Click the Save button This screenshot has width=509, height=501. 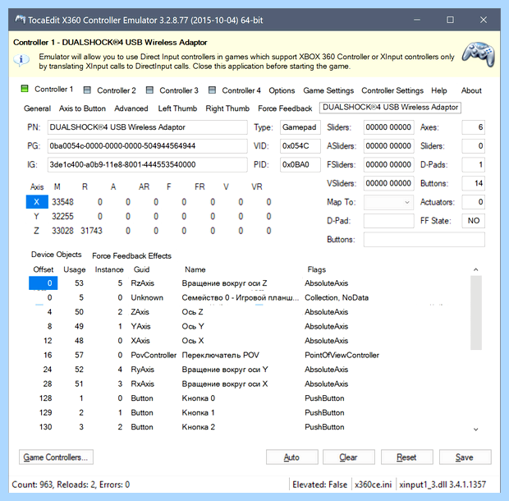point(465,457)
